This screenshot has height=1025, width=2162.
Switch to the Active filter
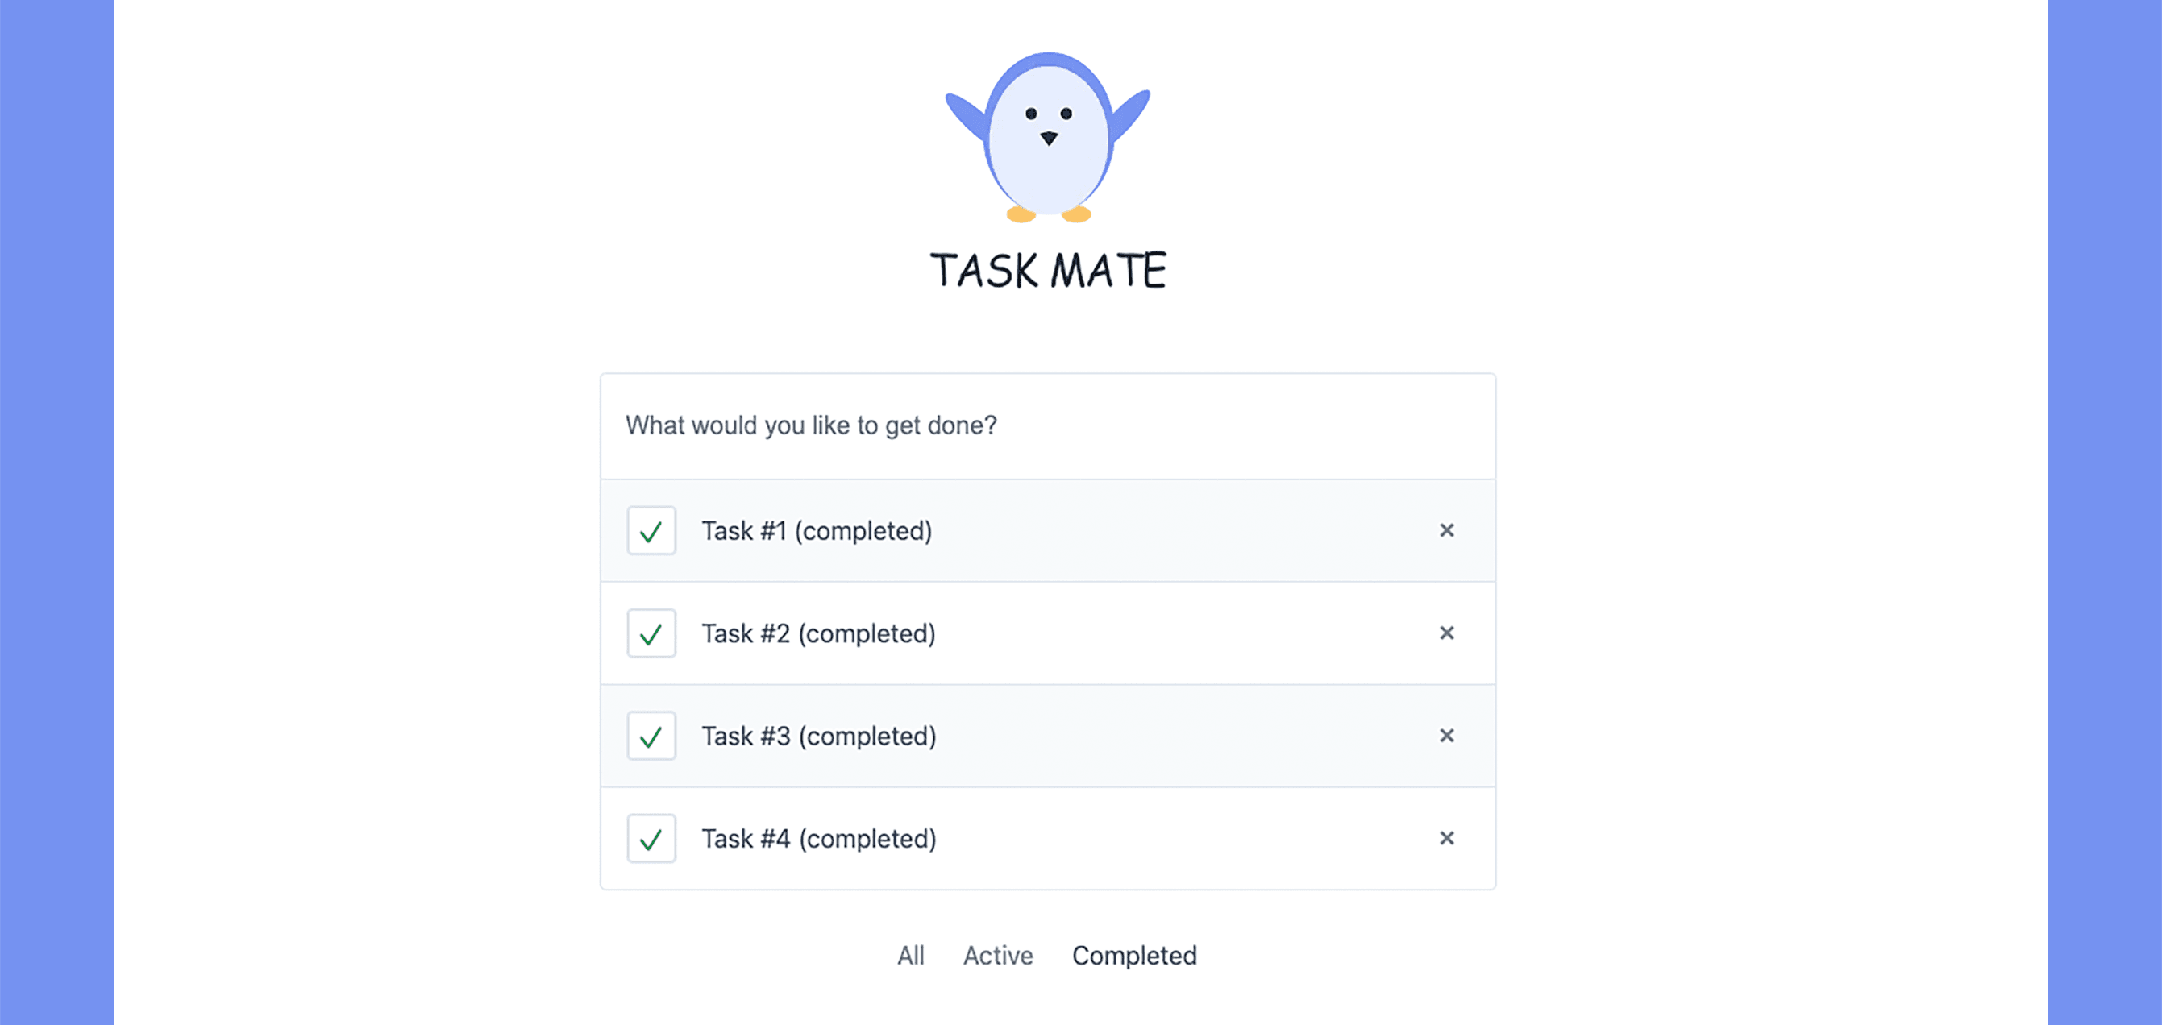click(x=998, y=956)
